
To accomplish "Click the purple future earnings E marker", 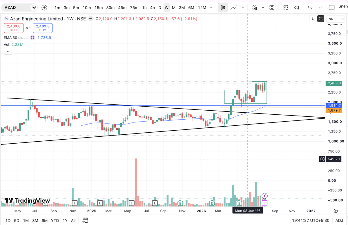I will point(264,203).
